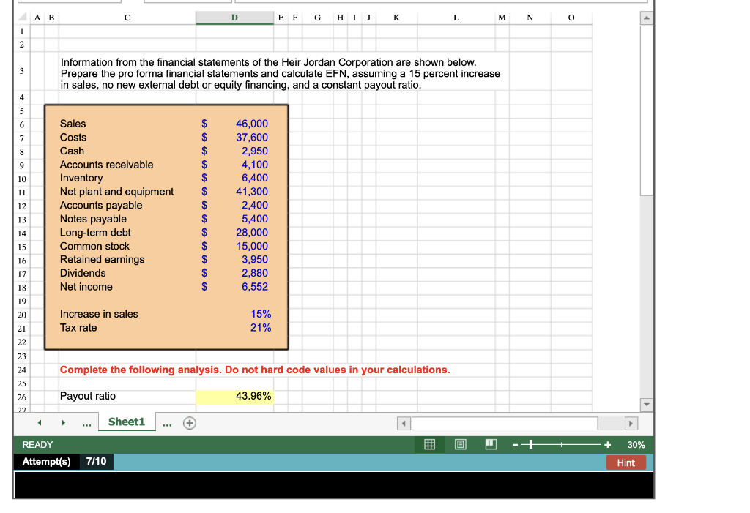Expand hidden sheets via left ellipsis
The width and height of the screenshot is (750, 513).
[86, 422]
